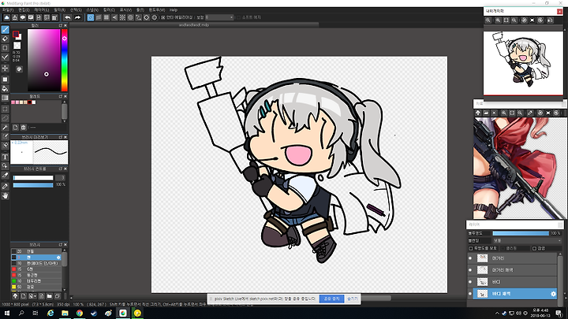Viewport: 568px width, 319px height.
Task: Open Chrome from the taskbar
Action: click(80, 313)
